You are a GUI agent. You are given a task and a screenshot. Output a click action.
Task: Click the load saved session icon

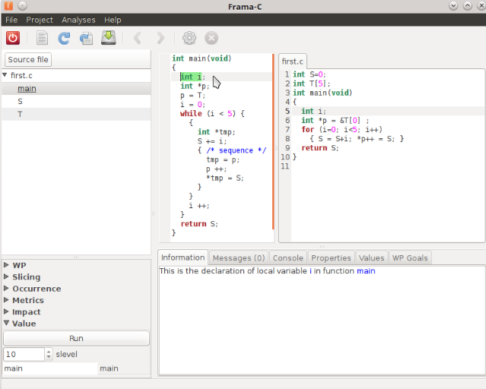86,37
